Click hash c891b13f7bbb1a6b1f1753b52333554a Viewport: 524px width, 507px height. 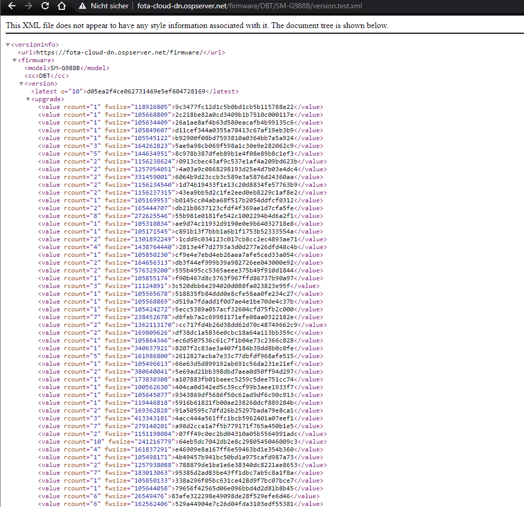point(235,231)
